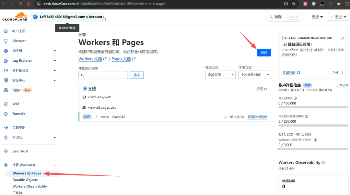Expand the IP address sidebar menu
The height and width of the screenshot is (195, 350).
[x=55, y=138]
